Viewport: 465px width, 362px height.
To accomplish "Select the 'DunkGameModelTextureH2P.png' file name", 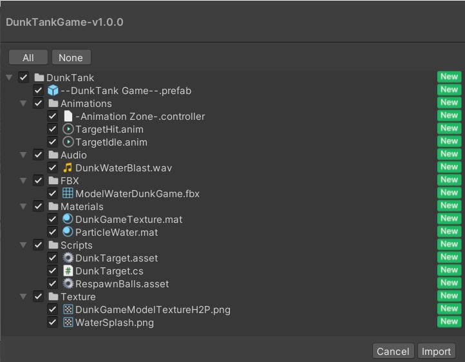I will click(x=153, y=310).
